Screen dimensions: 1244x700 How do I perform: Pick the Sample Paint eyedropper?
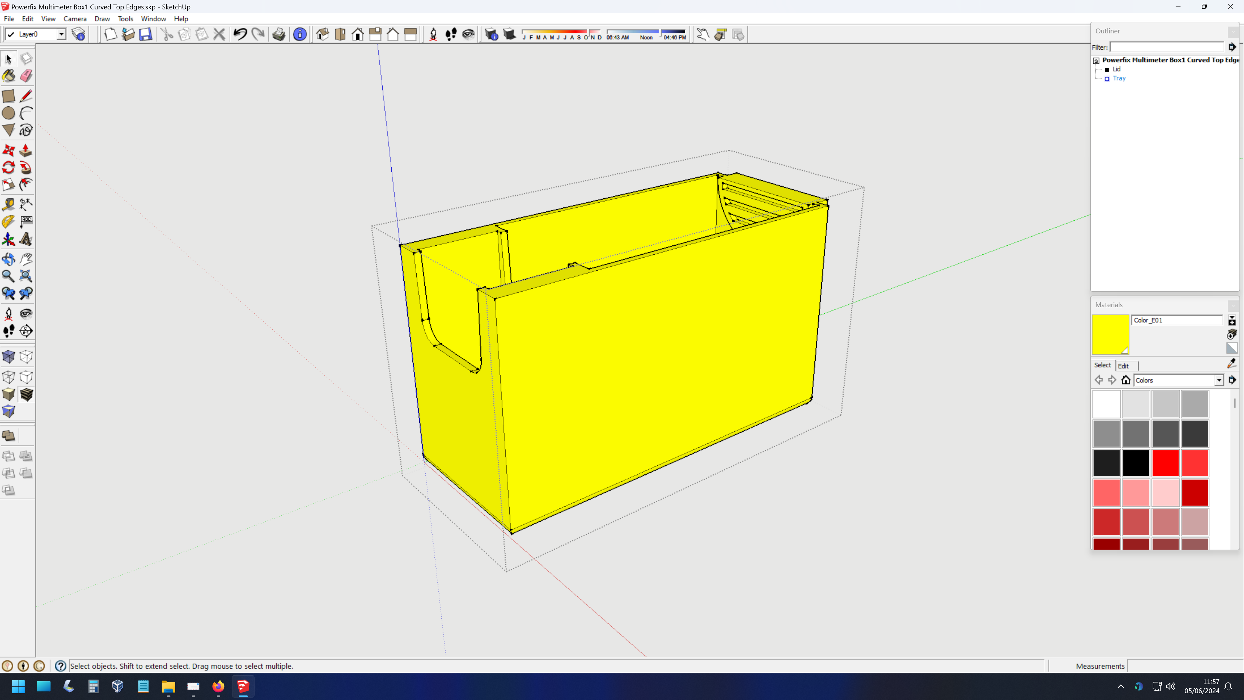pyautogui.click(x=1231, y=364)
